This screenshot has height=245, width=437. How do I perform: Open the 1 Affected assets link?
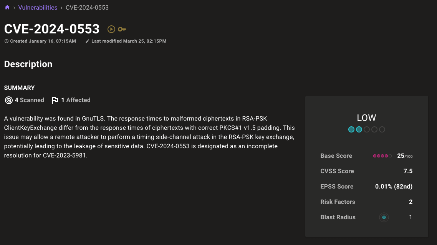click(76, 100)
